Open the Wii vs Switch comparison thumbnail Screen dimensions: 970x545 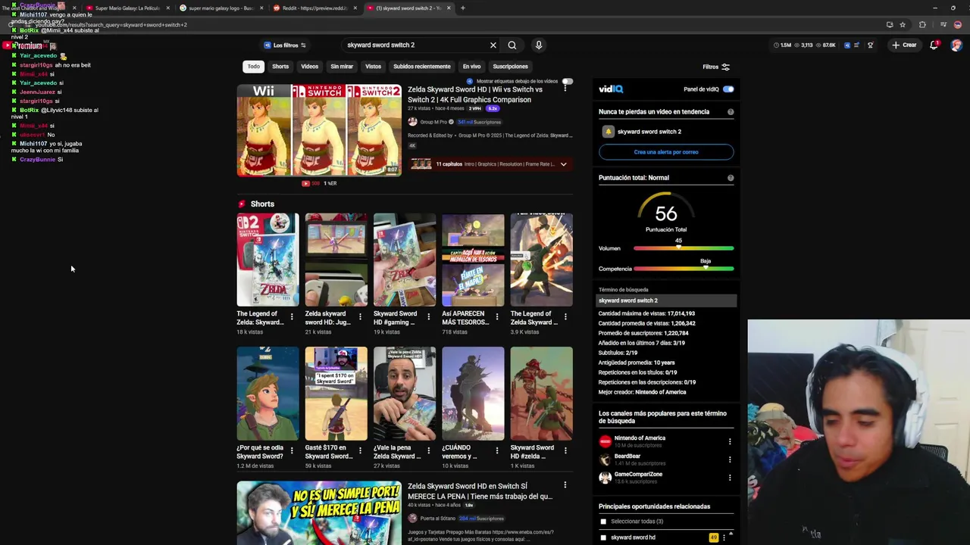click(319, 130)
